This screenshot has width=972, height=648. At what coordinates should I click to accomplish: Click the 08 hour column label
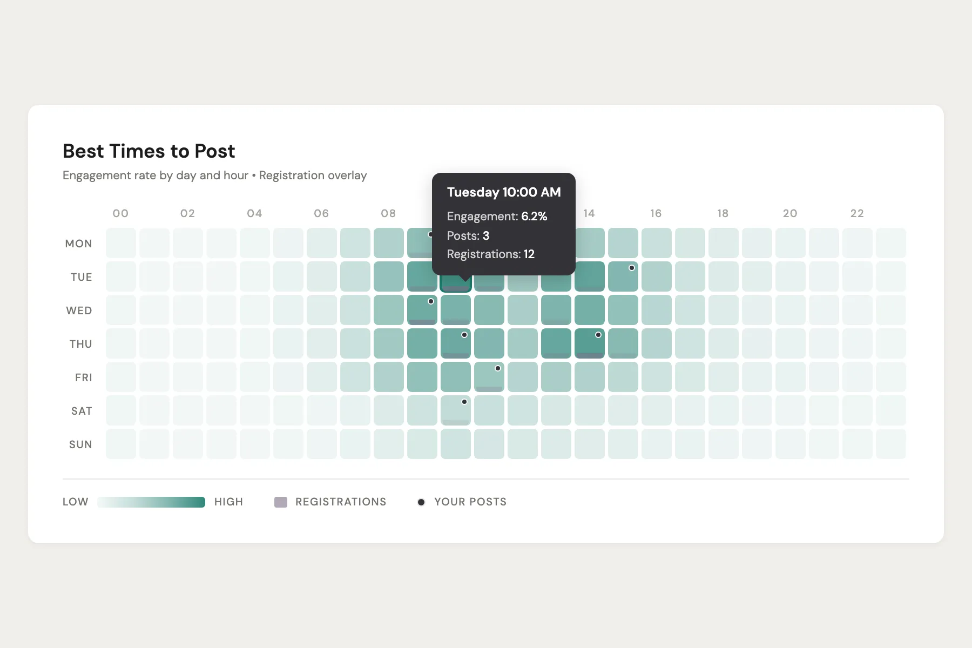pos(389,213)
